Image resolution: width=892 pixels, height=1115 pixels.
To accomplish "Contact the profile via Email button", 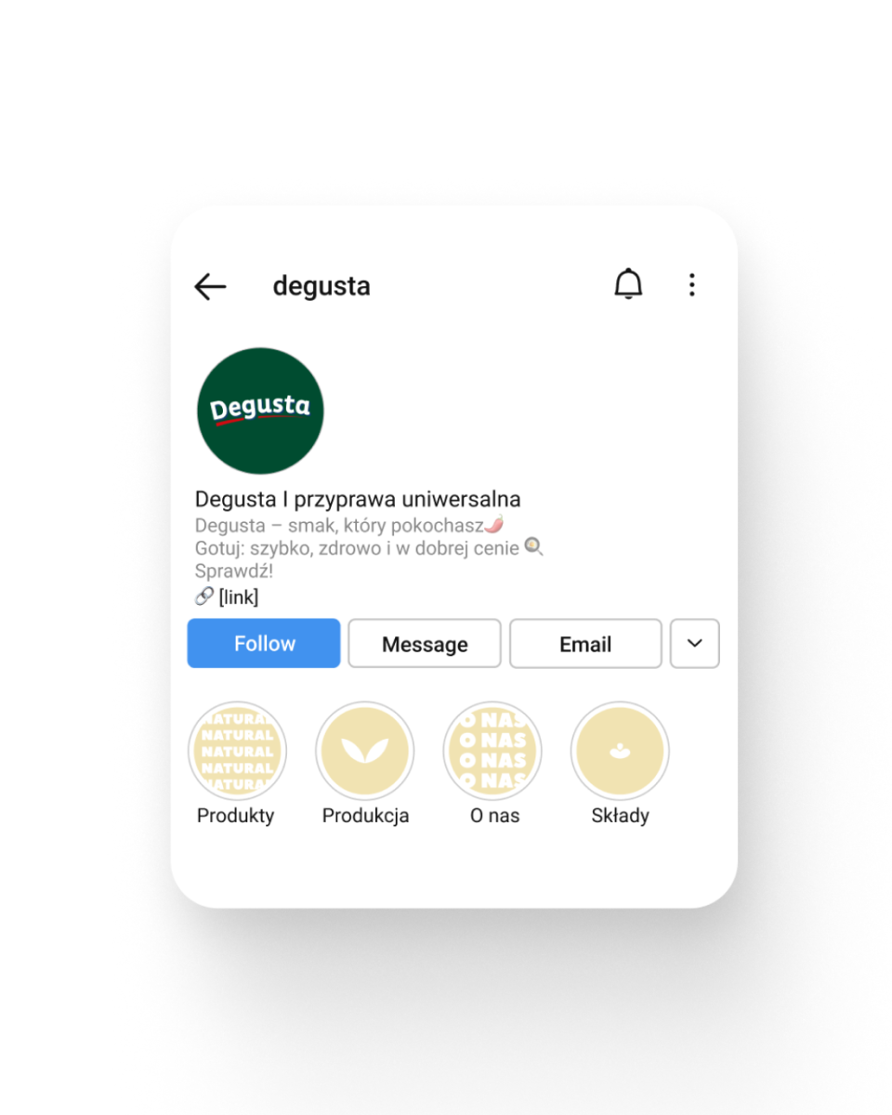I will [585, 643].
